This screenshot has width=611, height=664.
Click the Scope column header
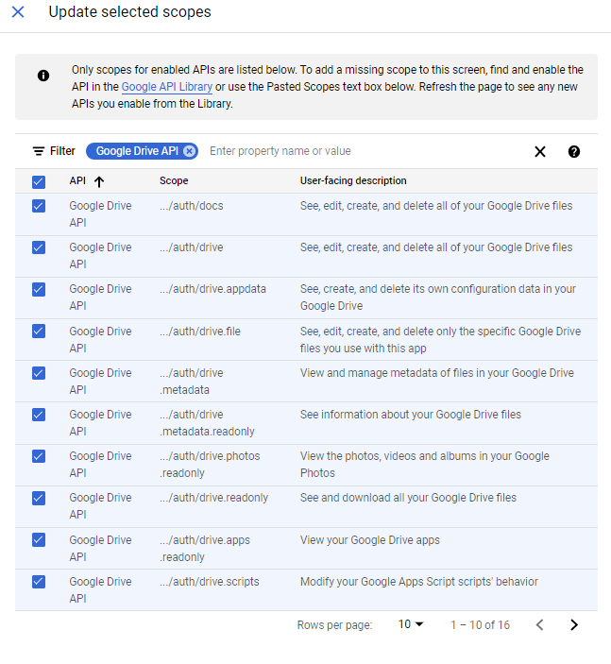click(x=174, y=181)
